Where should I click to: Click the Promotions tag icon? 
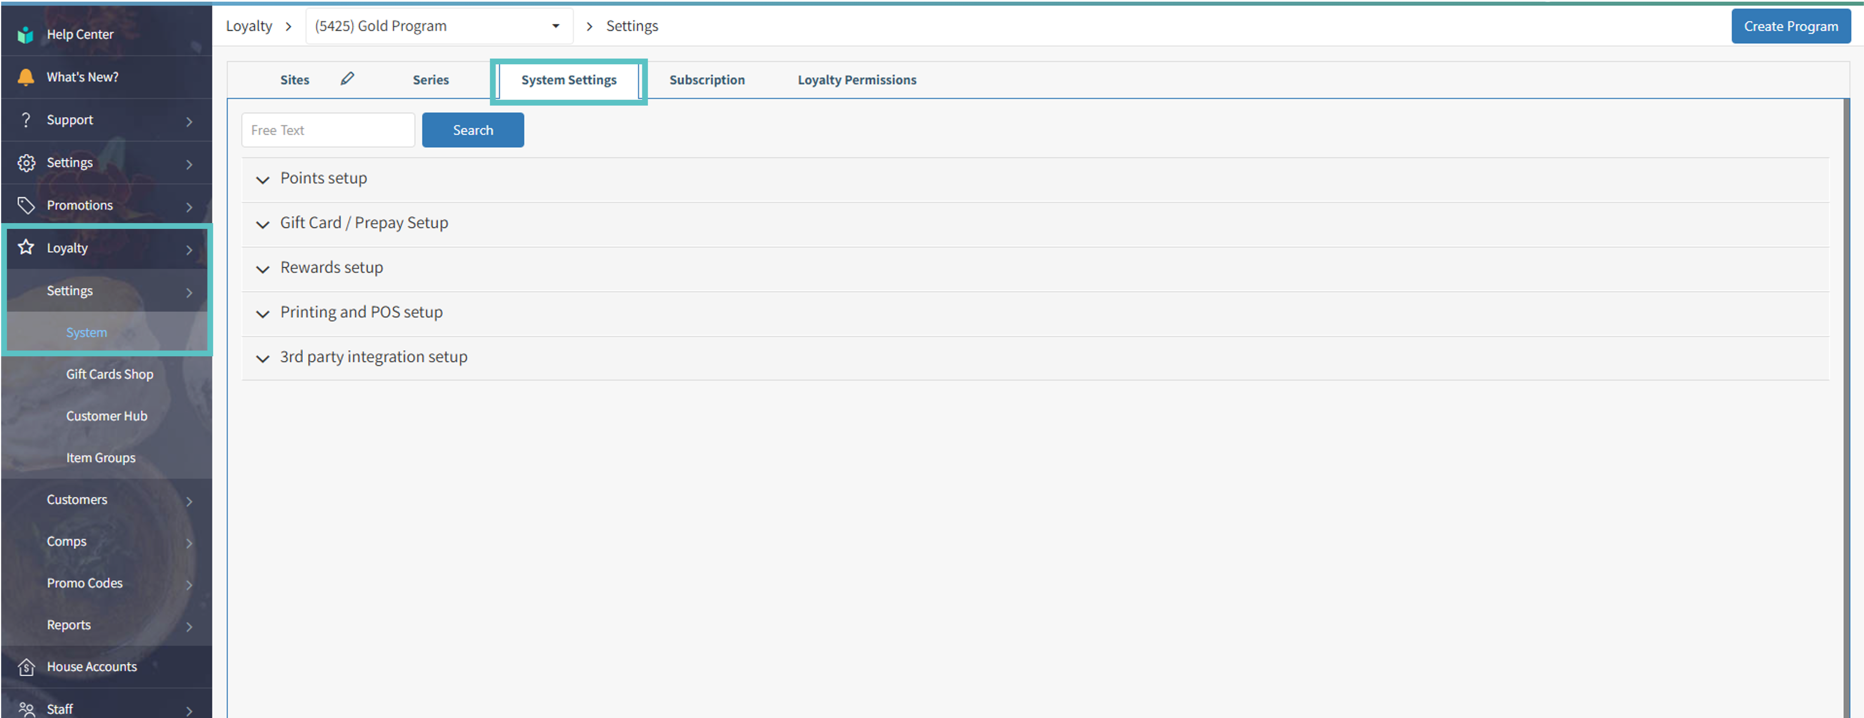(26, 205)
